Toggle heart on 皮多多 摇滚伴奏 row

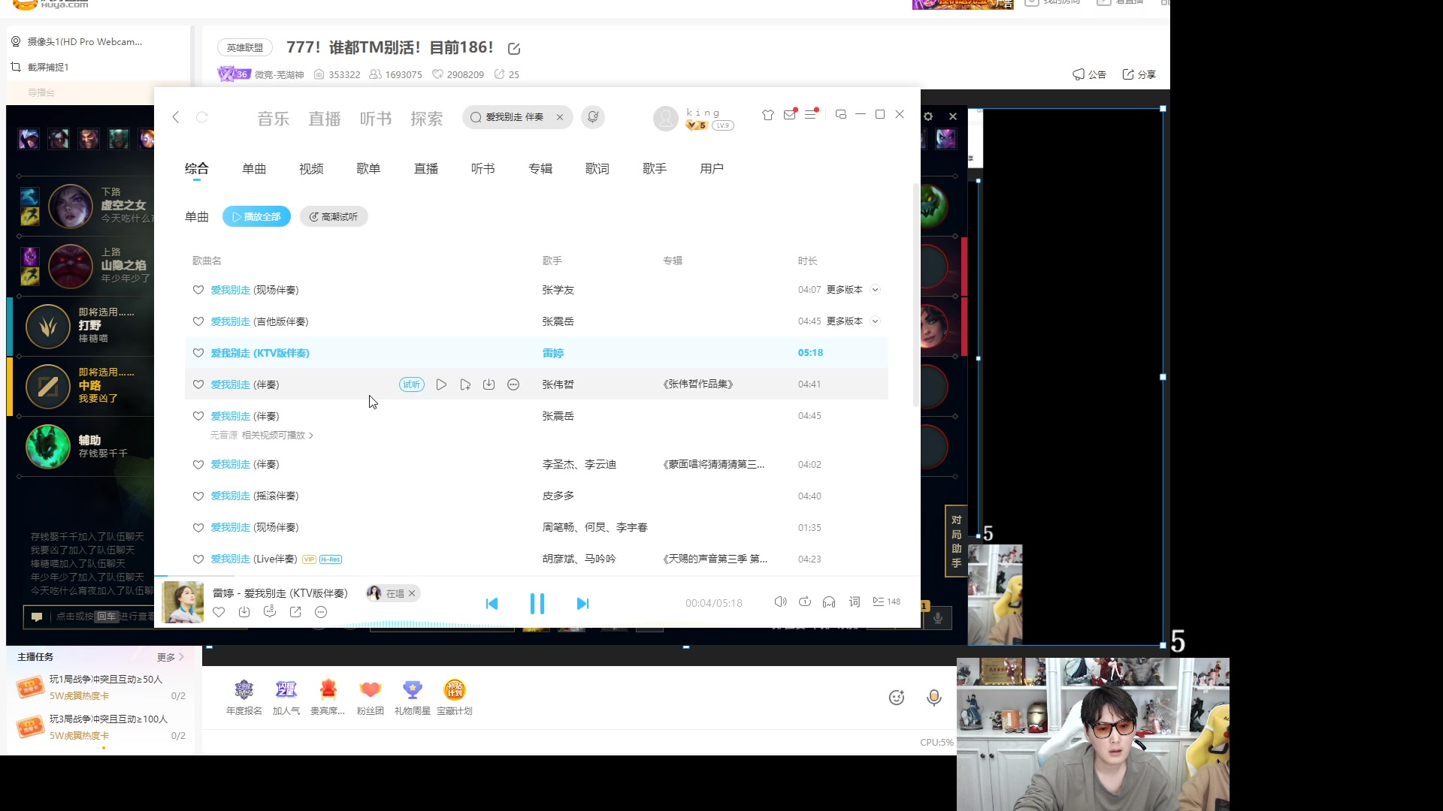198,496
